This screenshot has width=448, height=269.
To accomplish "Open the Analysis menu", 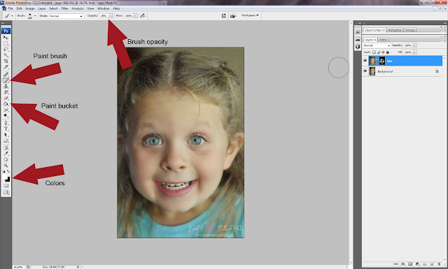I will click(78, 8).
